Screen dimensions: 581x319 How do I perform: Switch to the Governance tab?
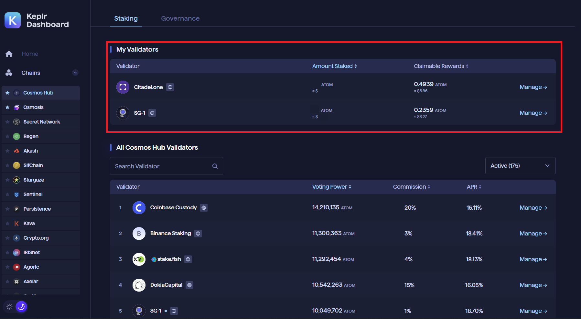point(180,18)
